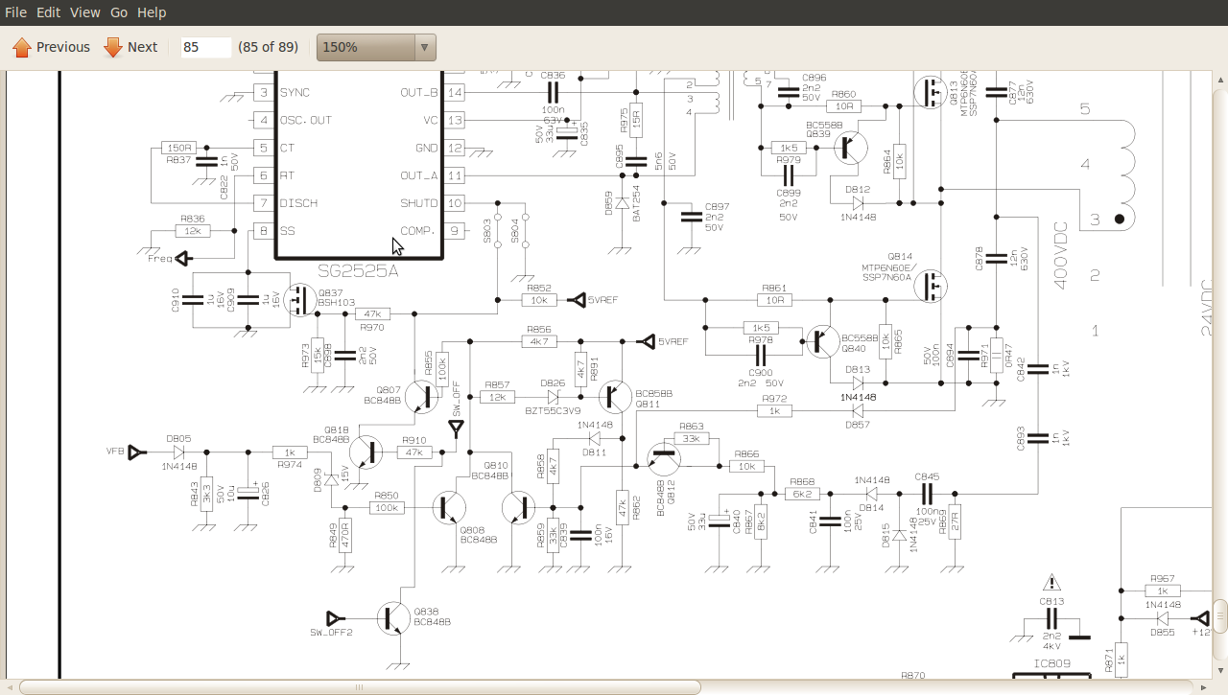Click the D826 diode label
The height and width of the screenshot is (695, 1228).
click(x=553, y=383)
